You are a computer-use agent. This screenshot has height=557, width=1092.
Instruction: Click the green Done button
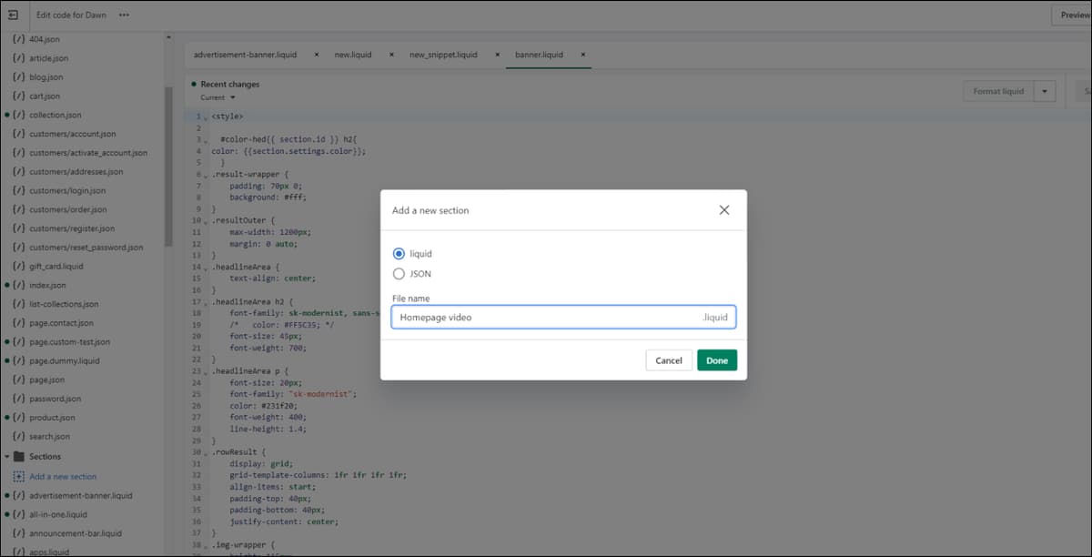717,360
